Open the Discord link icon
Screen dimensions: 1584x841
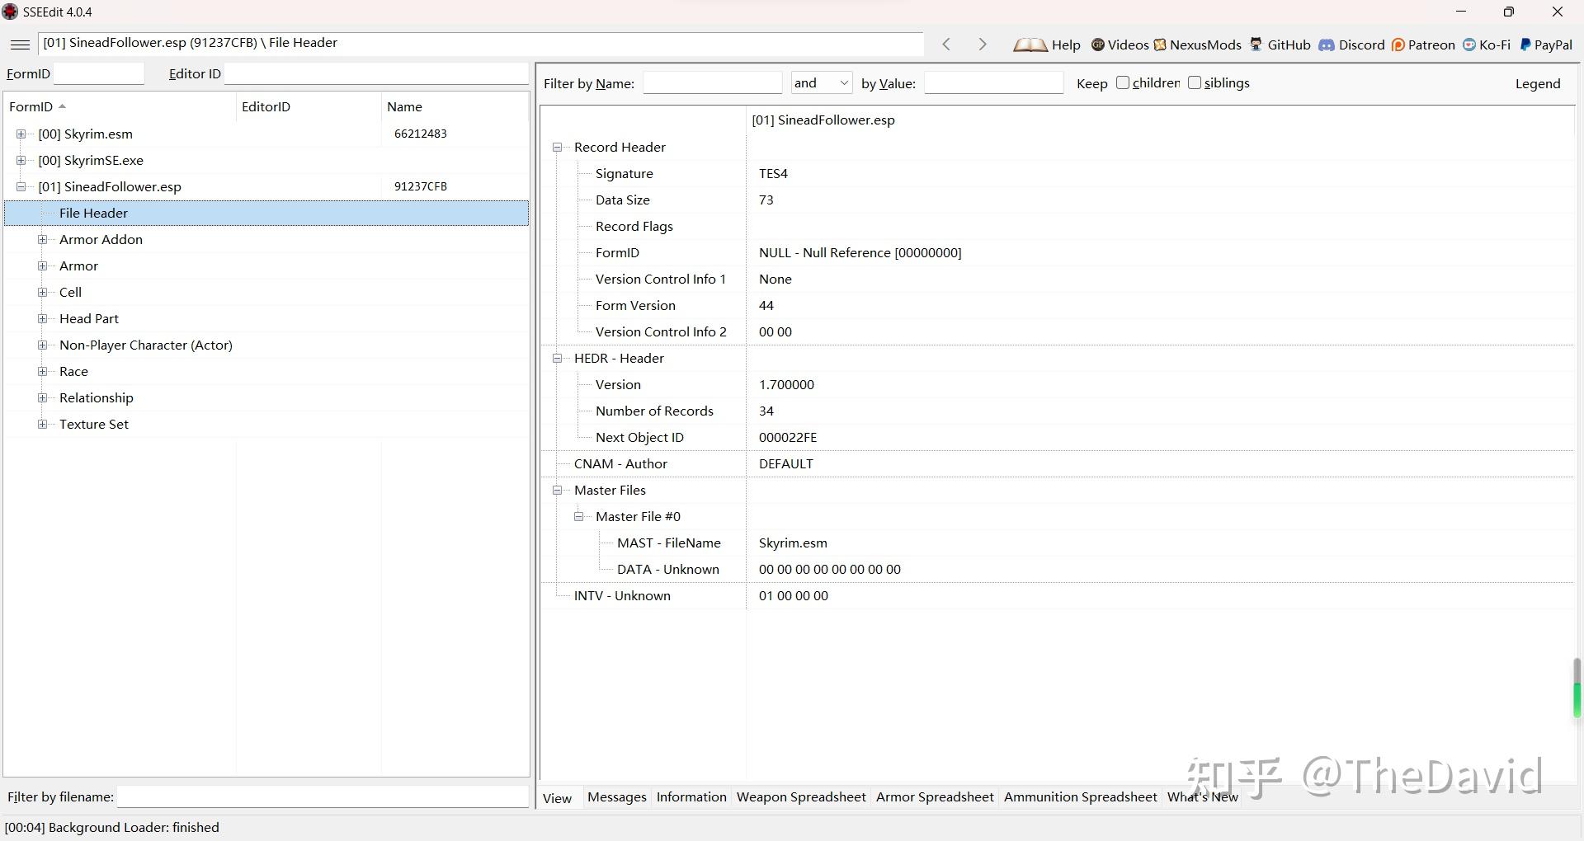click(x=1327, y=45)
